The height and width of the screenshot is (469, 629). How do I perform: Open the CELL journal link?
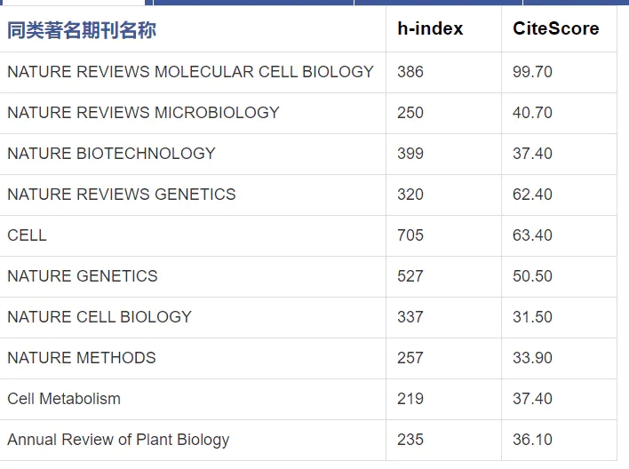(27, 235)
